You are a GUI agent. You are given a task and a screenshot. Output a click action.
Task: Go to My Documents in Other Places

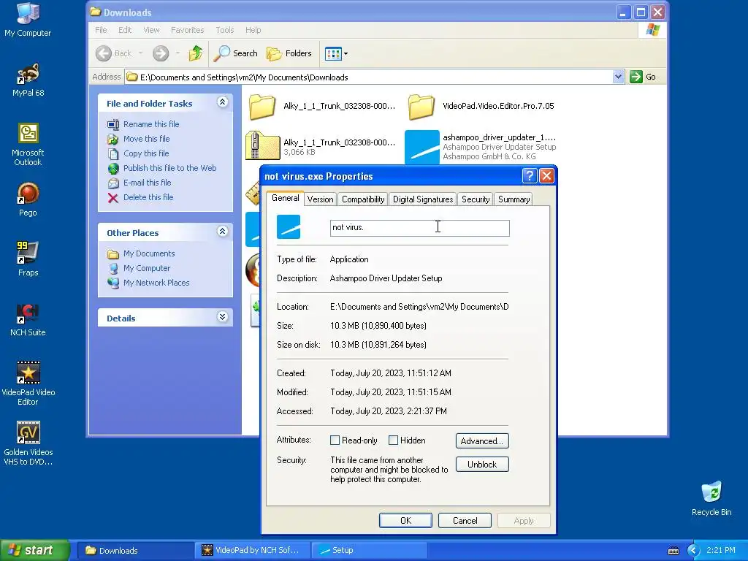149,253
